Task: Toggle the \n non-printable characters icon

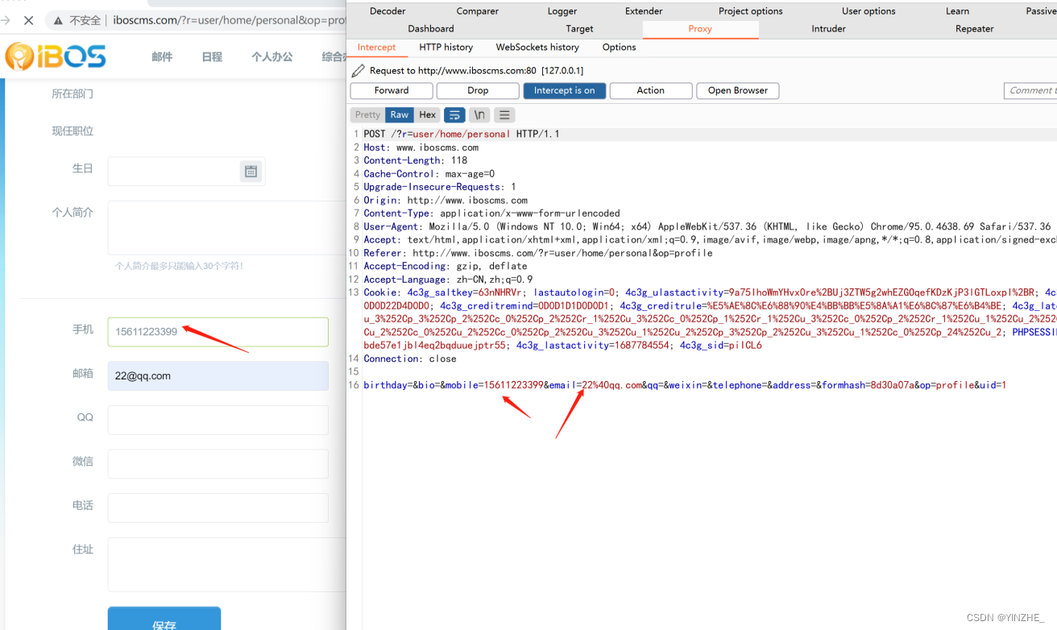Action: [x=479, y=115]
